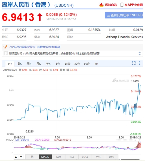
Task: Switch to the 日K chart tab
Action: point(19,64)
